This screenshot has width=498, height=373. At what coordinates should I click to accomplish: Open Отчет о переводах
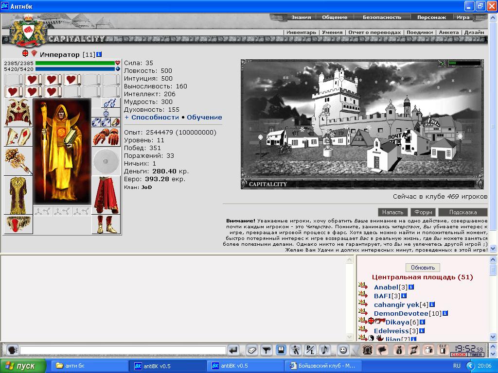(x=374, y=33)
